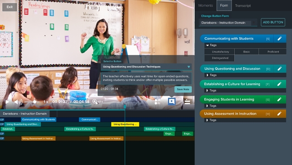Click the last Enga.. timeline clip

tap(187, 134)
